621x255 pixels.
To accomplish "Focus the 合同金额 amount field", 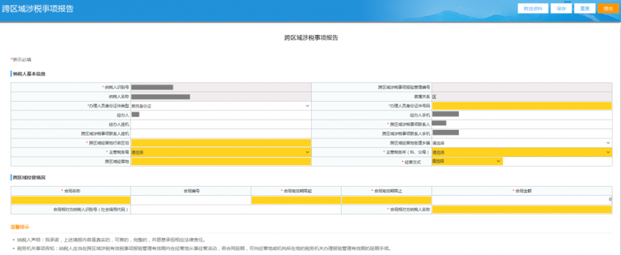I will [x=521, y=200].
